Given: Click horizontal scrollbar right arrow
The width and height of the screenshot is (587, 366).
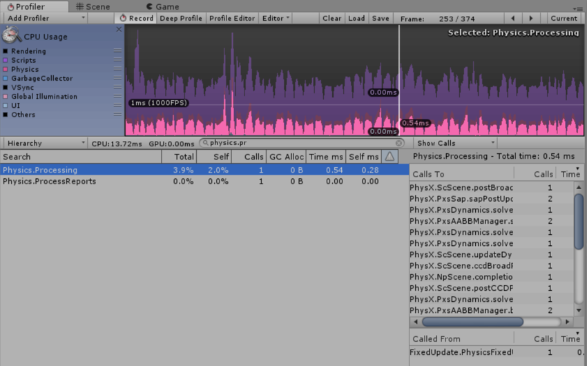Looking at the screenshot, I should pos(567,322).
